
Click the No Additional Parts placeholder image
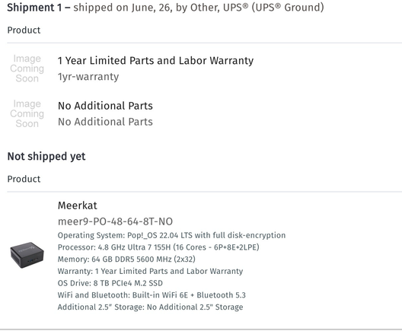coord(27,113)
